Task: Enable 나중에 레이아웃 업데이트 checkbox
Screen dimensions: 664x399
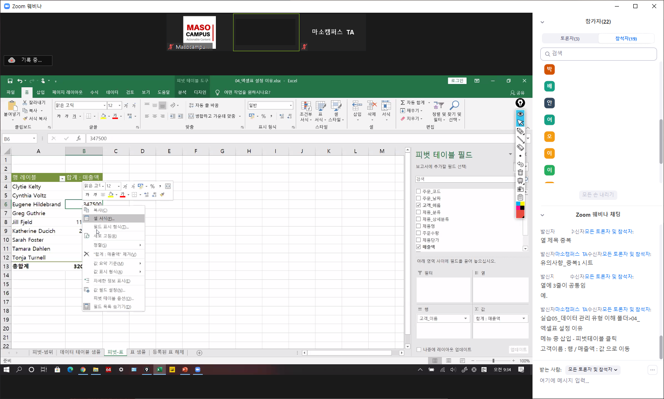Action: pyautogui.click(x=419, y=349)
